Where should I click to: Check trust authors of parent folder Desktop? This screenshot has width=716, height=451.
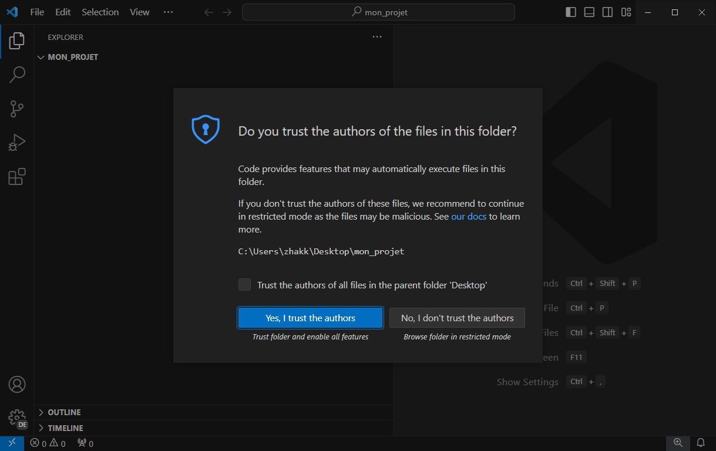coord(244,284)
